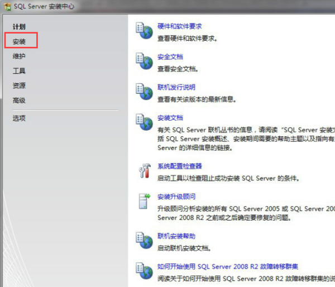335x287 pixels.
Task: Click the icon next to 联机发行说明
Action: 145,92
